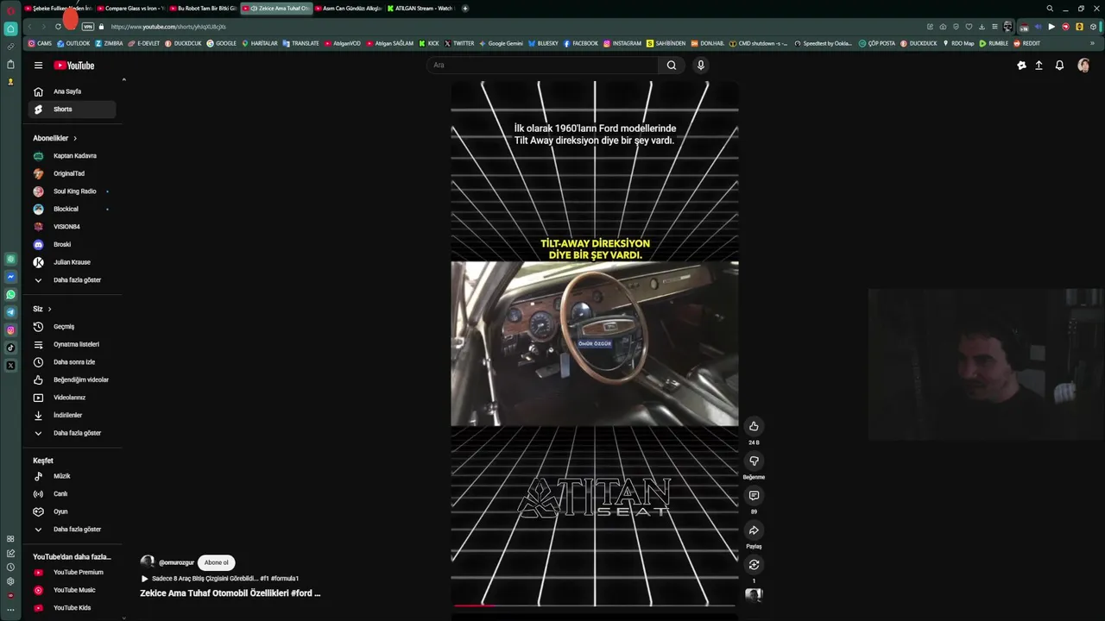Viewport: 1105px width, 621px height.
Task: Expand Daha fazla göster under subscriptions
Action: click(72, 280)
